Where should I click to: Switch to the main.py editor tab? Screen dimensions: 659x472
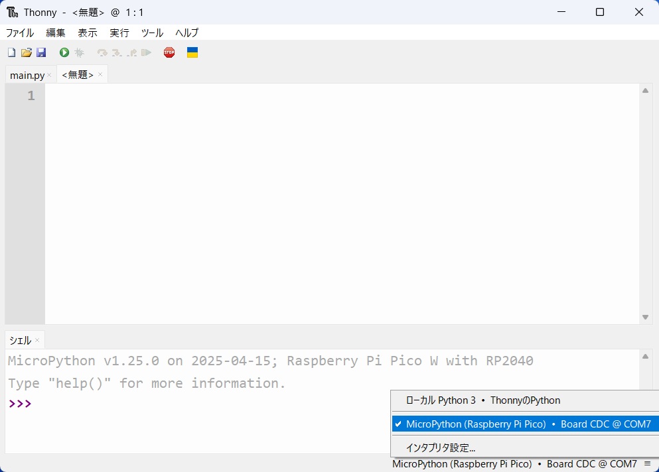[27, 75]
